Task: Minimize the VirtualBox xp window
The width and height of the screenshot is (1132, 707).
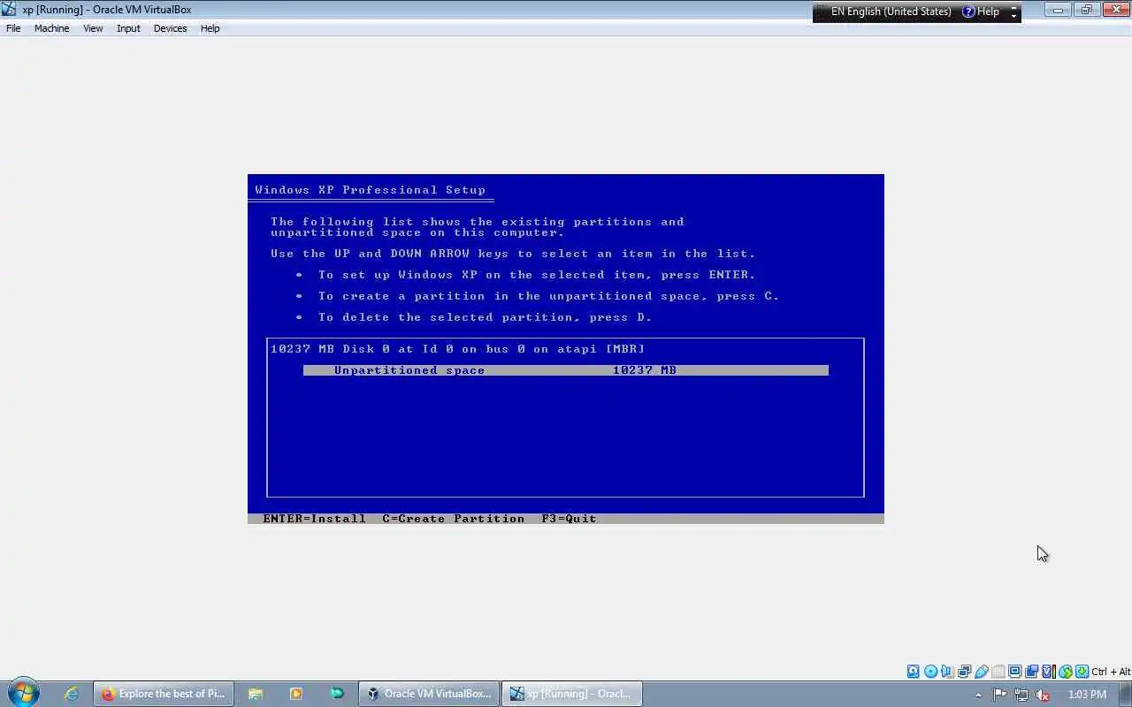Action: click(1058, 10)
